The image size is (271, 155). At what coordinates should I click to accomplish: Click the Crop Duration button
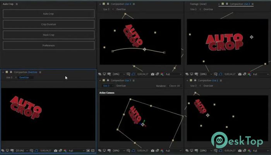[x=48, y=24]
